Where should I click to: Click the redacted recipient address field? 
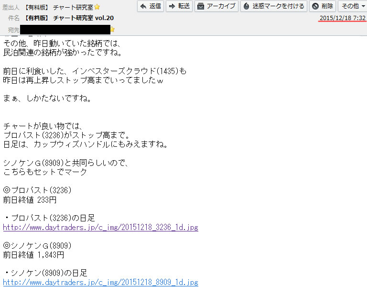(x=65, y=30)
